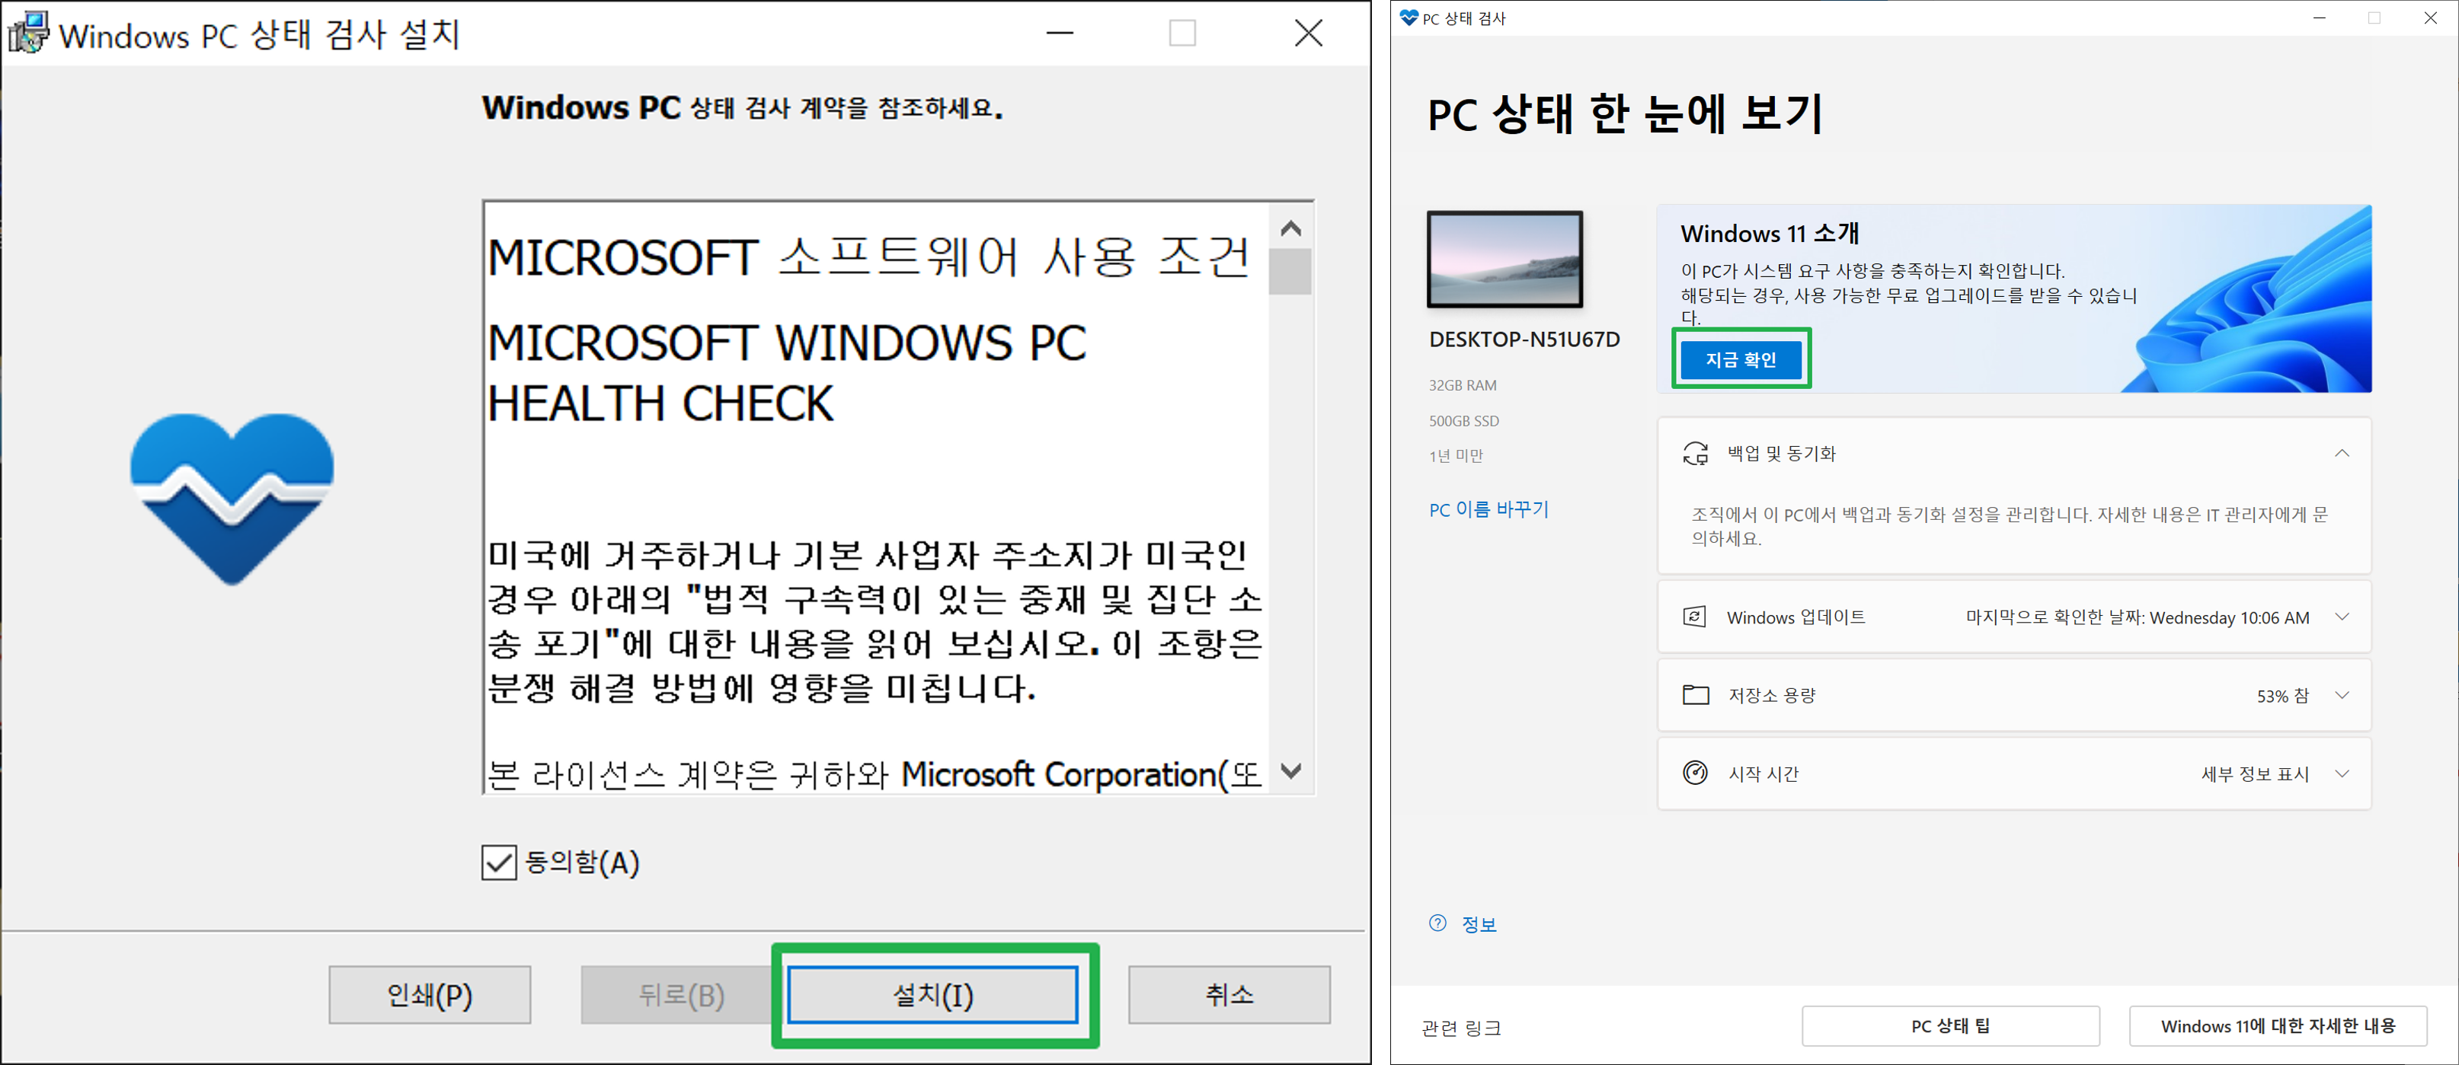The height and width of the screenshot is (1065, 2459).
Task: Click the storage capacity folder icon
Action: pos(1696,695)
